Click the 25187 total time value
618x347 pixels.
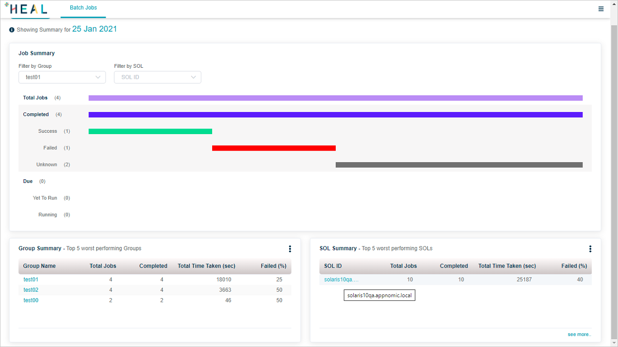[x=525, y=279]
